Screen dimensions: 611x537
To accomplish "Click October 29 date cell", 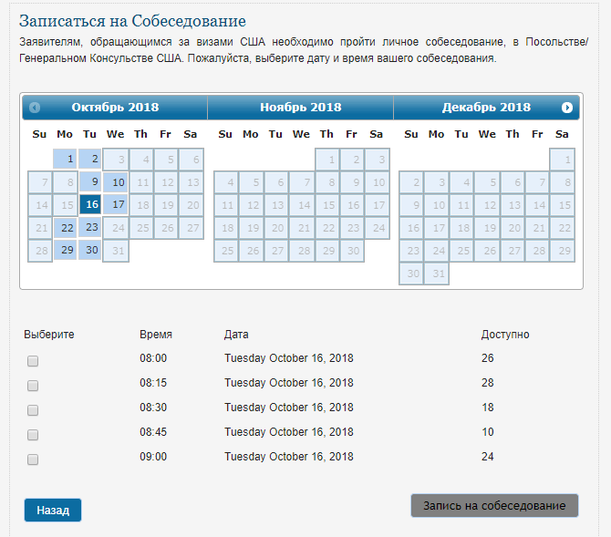I will click(x=66, y=250).
